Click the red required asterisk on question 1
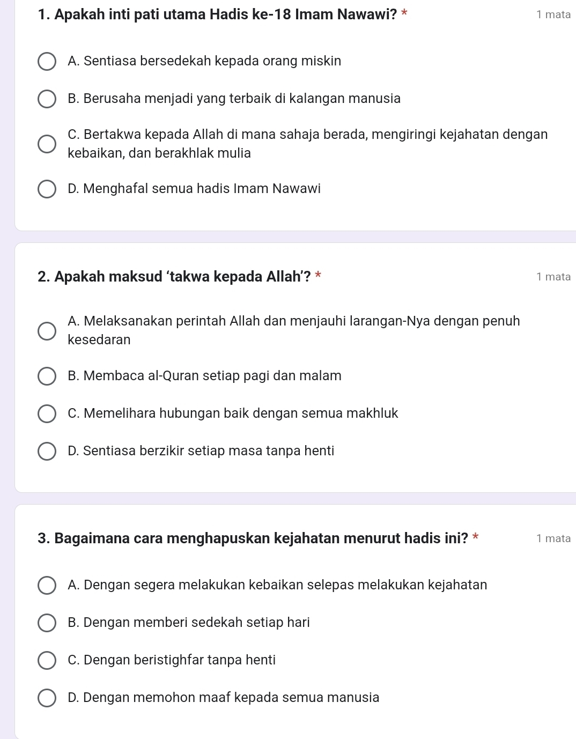Viewport: 576px width, 739px height. tap(404, 12)
